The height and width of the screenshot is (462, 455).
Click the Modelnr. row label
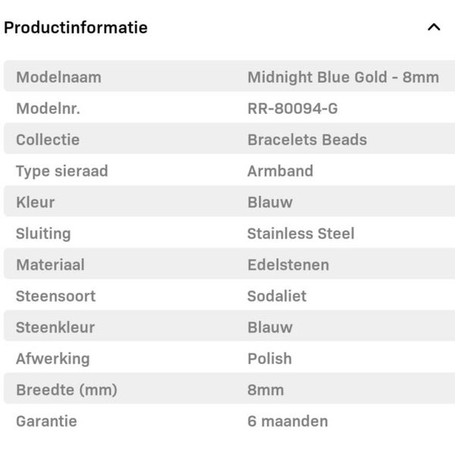(48, 108)
